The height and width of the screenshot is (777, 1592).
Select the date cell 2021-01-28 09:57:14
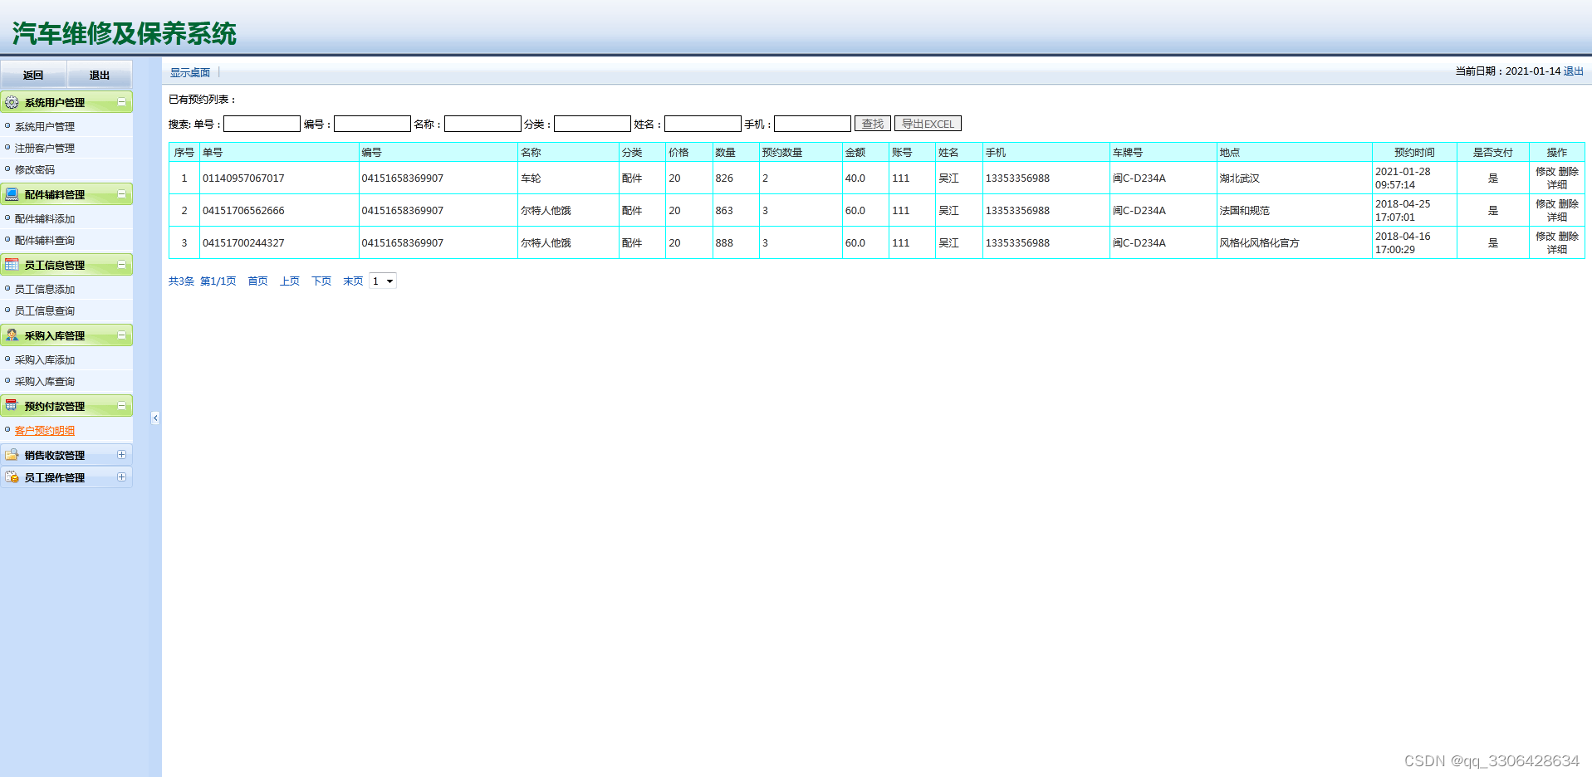tap(1414, 178)
